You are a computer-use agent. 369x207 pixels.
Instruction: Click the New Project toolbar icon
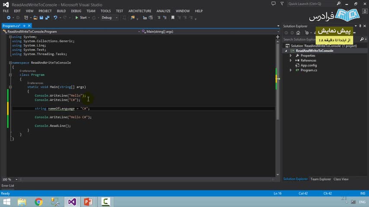tap(26, 18)
